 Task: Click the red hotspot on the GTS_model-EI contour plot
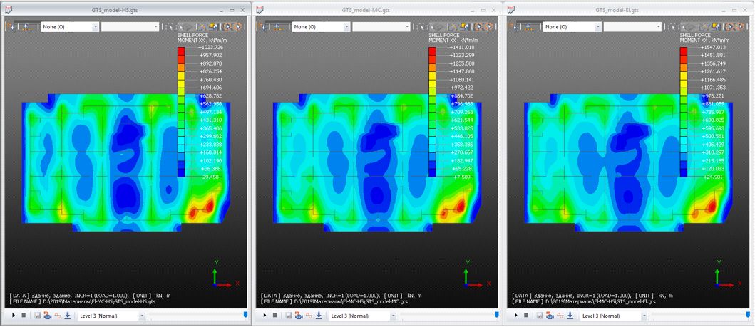tap(714, 206)
